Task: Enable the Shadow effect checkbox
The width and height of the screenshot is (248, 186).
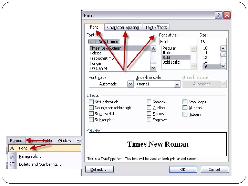Action: pyautogui.click(x=149, y=102)
